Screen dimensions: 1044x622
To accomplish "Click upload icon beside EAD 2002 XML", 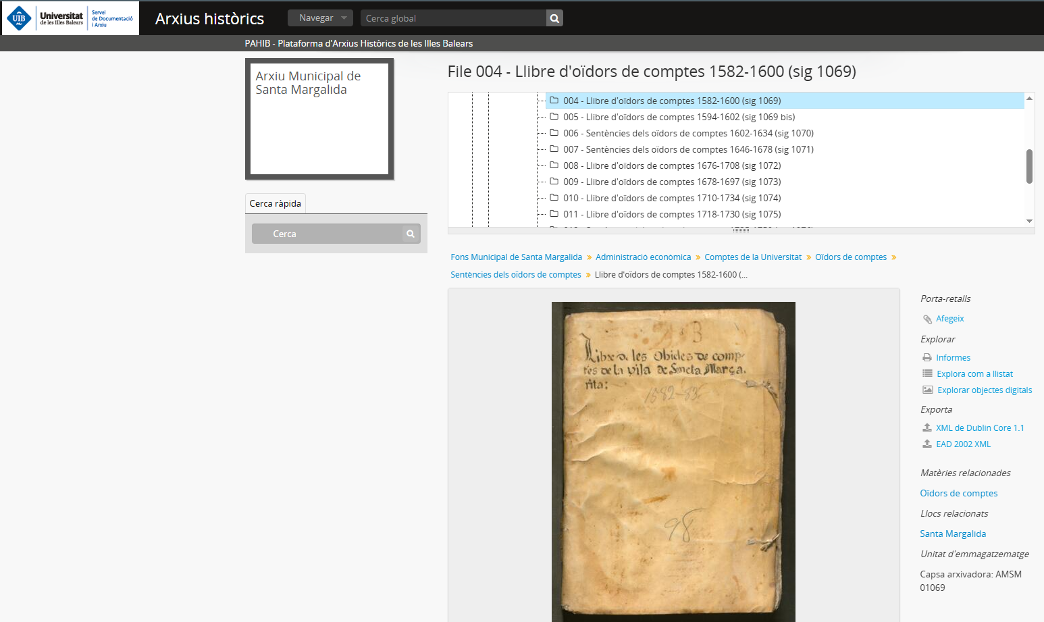I will [x=927, y=444].
